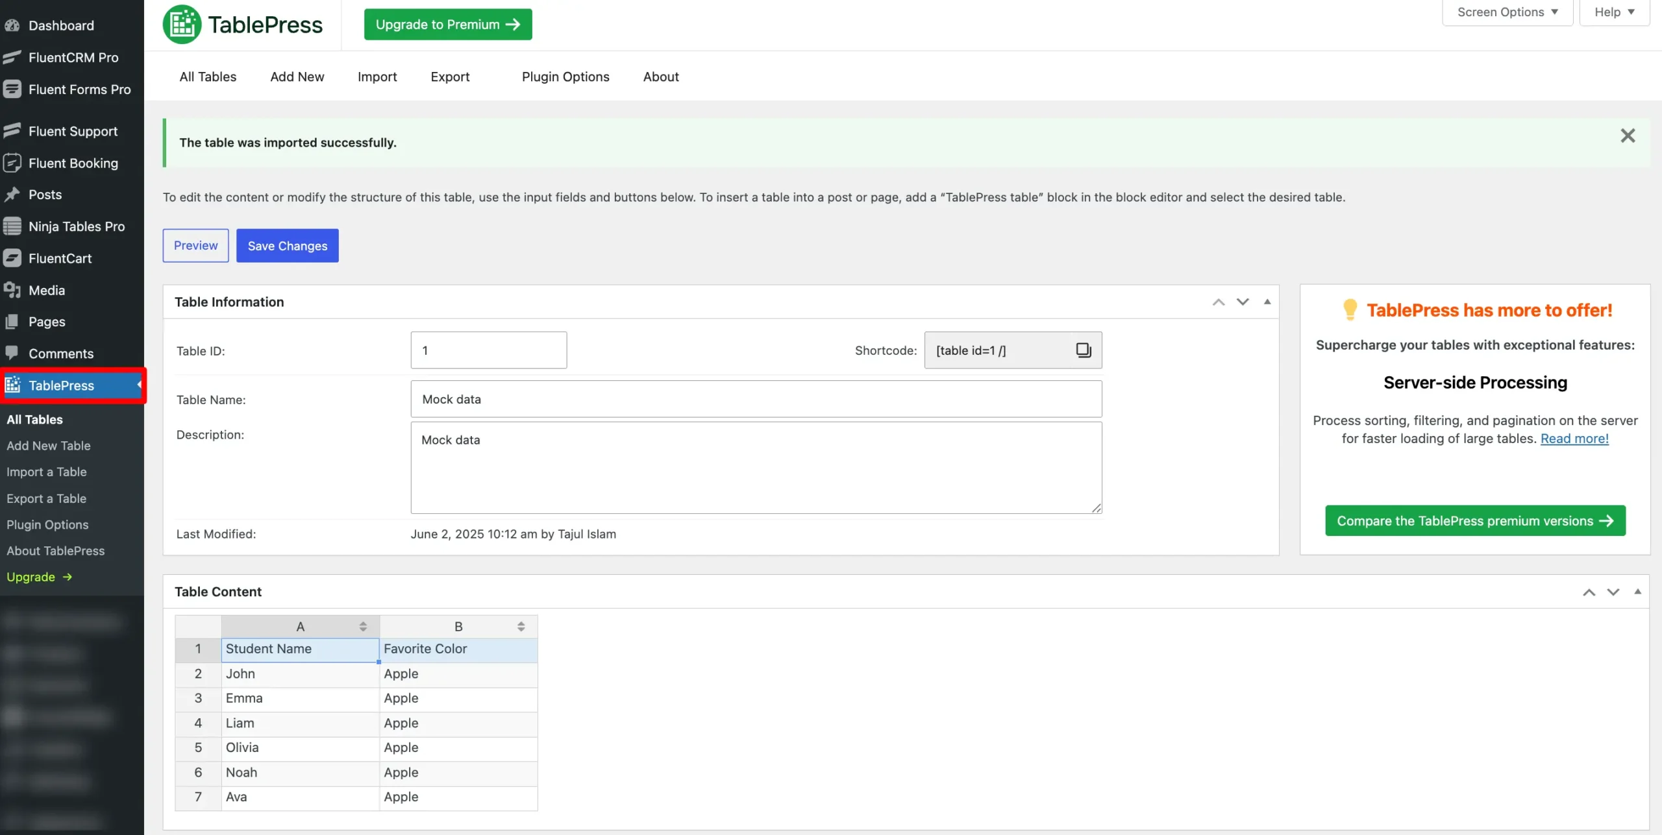Click the Shortcode field
This screenshot has width=1662, height=835.
(1013, 350)
